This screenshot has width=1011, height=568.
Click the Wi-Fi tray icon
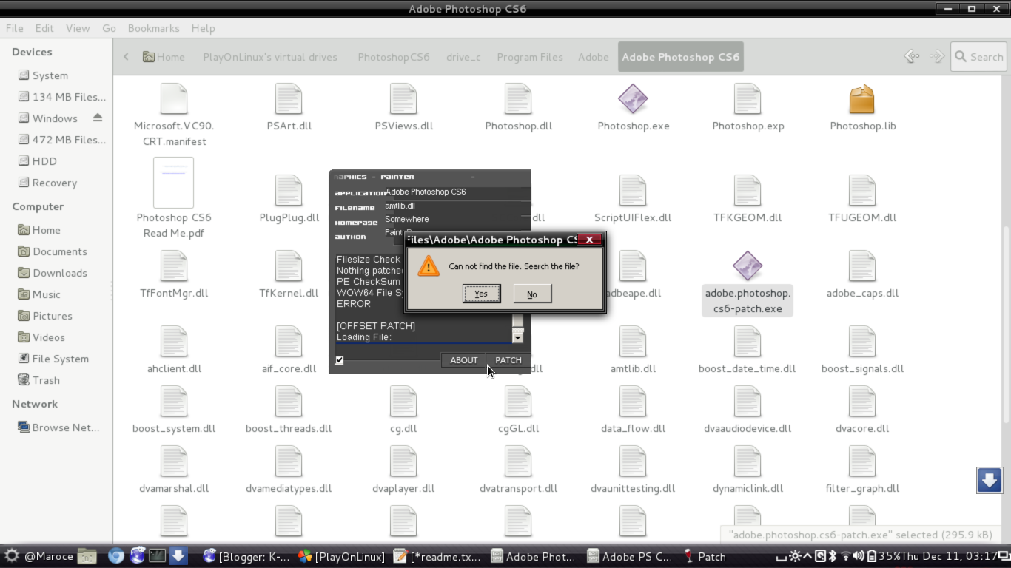(x=845, y=556)
